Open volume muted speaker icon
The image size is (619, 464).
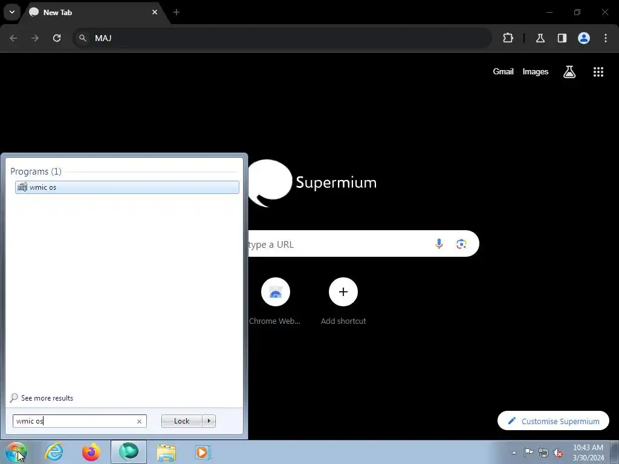[558, 453]
